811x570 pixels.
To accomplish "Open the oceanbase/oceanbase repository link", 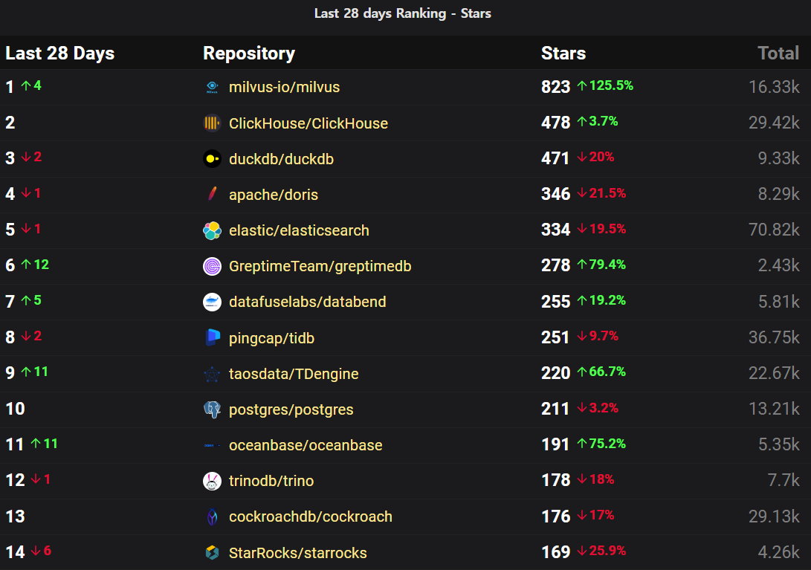I will point(306,445).
